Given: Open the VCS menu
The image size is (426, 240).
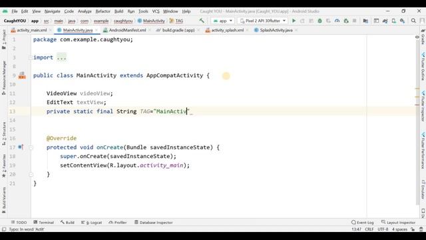Looking at the screenshot, I should click(x=156, y=11).
